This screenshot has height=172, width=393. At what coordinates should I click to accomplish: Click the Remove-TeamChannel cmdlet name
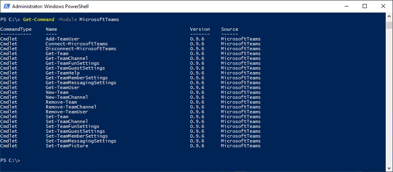pos(71,107)
